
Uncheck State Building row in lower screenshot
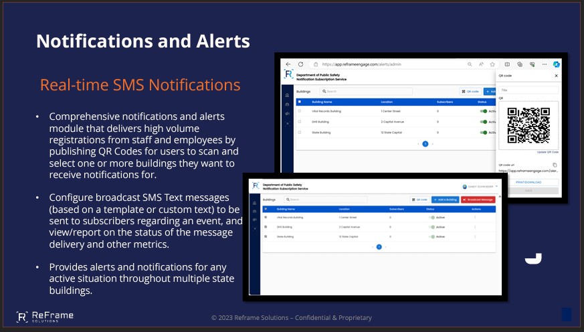tap(266, 236)
